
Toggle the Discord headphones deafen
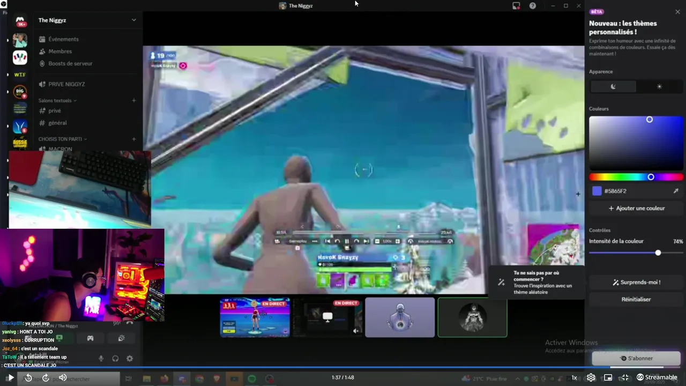coord(115,358)
